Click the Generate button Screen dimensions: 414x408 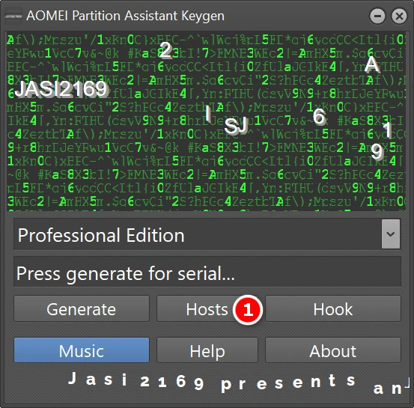click(x=82, y=308)
